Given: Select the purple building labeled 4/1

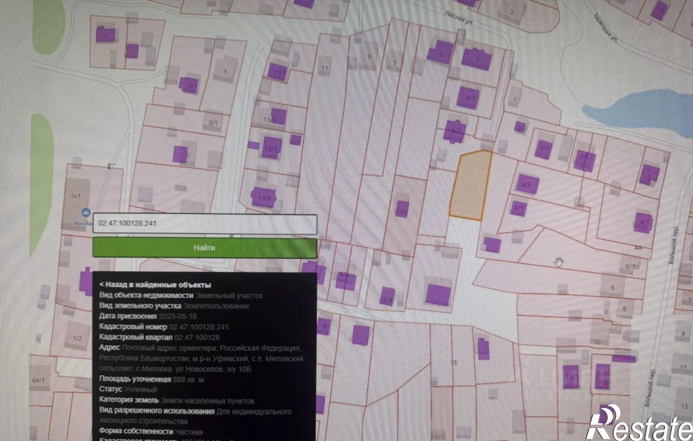Looking at the screenshot, I should (x=518, y=208).
